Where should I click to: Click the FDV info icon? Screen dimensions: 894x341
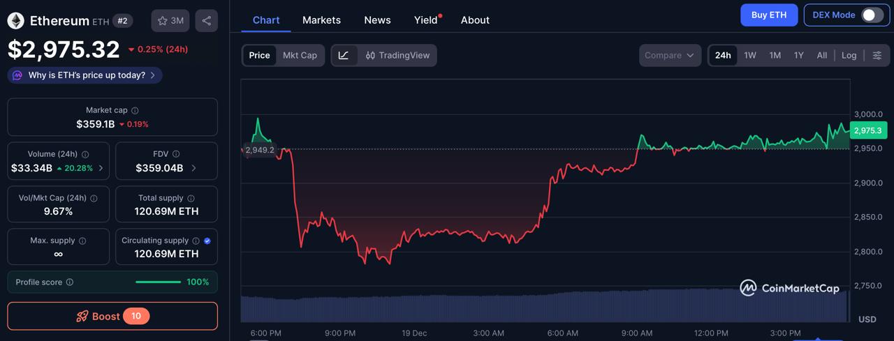coord(176,154)
